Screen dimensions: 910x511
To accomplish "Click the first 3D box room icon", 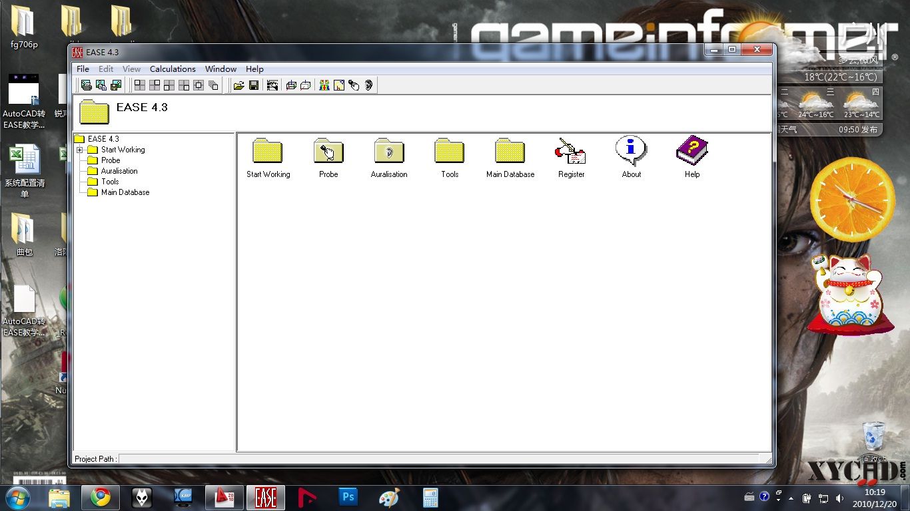I will [291, 85].
